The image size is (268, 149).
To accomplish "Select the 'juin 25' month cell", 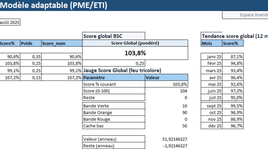I will tap(212, 91).
